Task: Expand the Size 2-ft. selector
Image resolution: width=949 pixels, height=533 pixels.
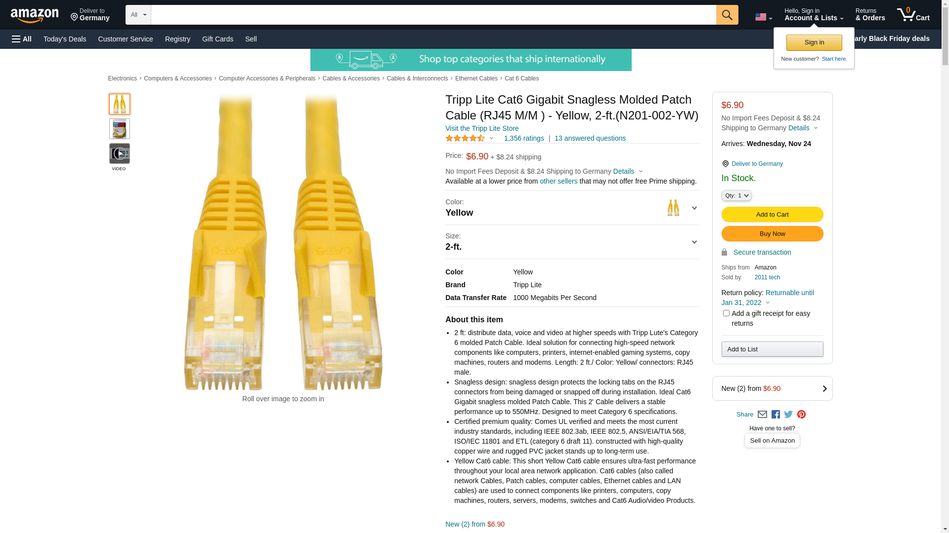Action: click(572, 242)
